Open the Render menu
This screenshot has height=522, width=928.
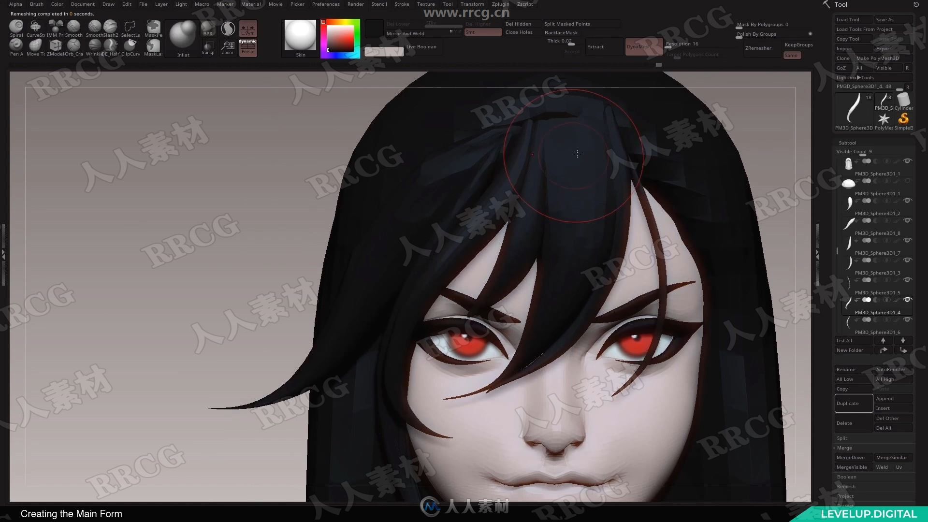coord(354,4)
